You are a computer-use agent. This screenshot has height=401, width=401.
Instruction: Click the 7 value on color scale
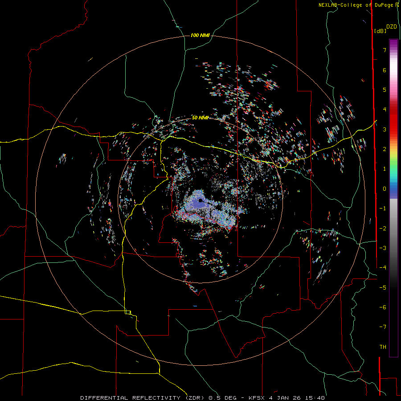385,50
